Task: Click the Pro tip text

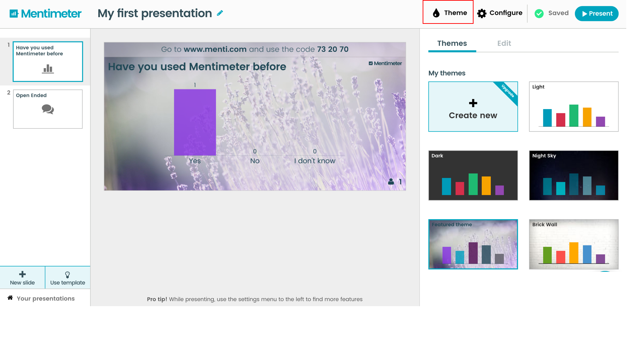Action: click(254, 299)
